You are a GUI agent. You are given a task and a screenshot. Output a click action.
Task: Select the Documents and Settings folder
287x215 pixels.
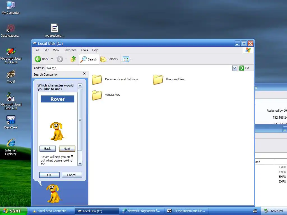[115, 80]
